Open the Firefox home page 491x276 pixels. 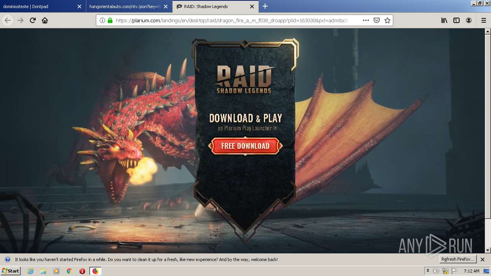45,20
